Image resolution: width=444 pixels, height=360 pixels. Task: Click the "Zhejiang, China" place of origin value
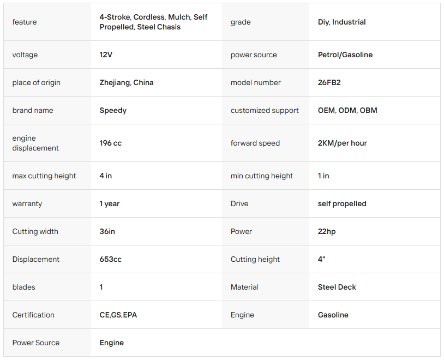127,83
